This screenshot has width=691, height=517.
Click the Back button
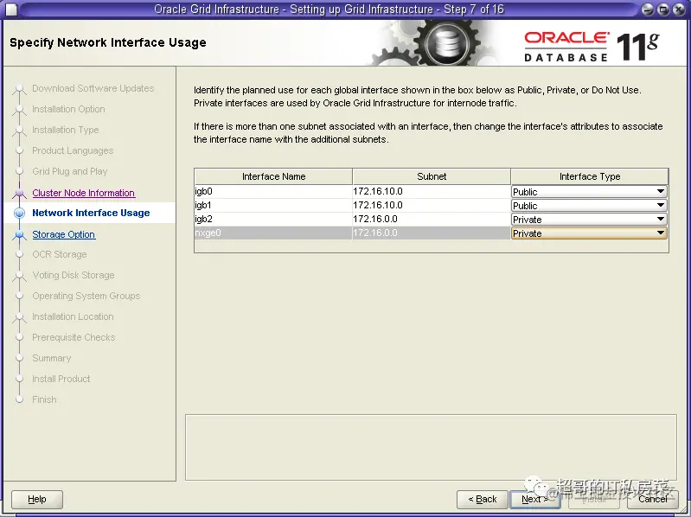tap(482, 500)
